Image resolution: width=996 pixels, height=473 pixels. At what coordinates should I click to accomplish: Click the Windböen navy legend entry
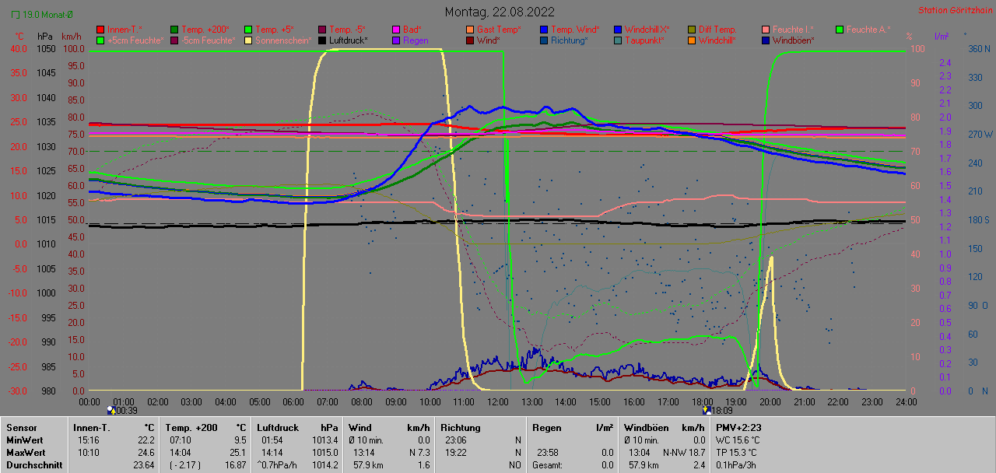787,40
